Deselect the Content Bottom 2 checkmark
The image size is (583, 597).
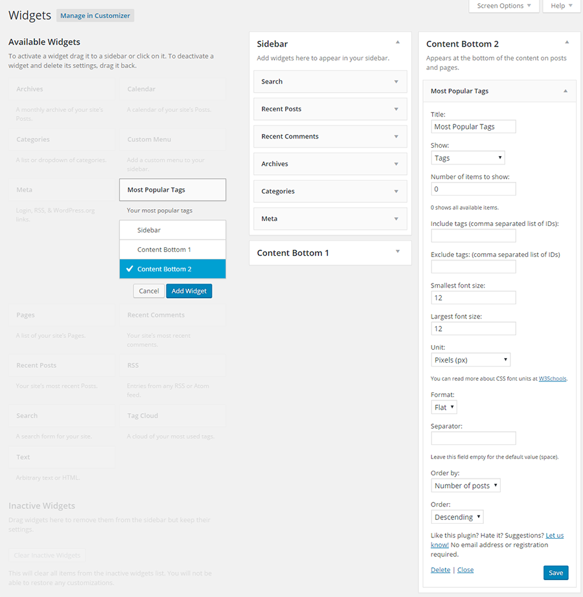[x=172, y=268]
